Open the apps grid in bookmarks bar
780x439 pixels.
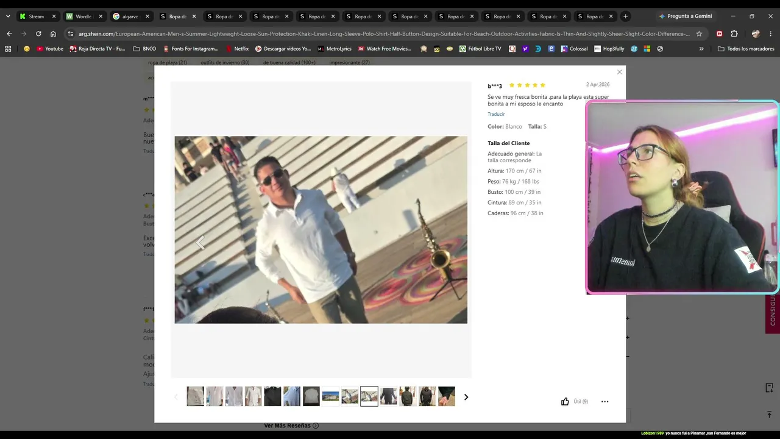click(x=8, y=49)
